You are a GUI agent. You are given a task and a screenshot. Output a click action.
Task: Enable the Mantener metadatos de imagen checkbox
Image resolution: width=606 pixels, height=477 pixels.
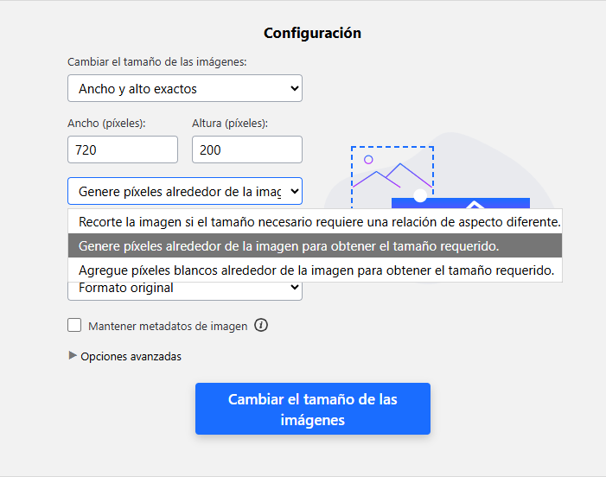click(75, 326)
